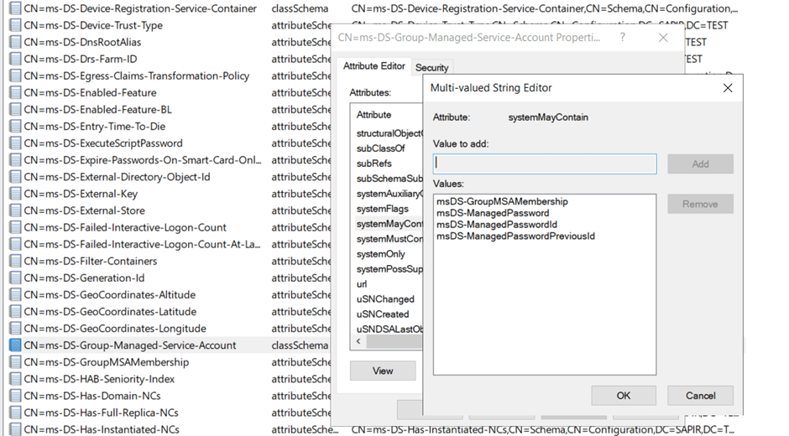
Task: Click the icon beside CN=ms-DS-External-Key
Action: coord(15,194)
